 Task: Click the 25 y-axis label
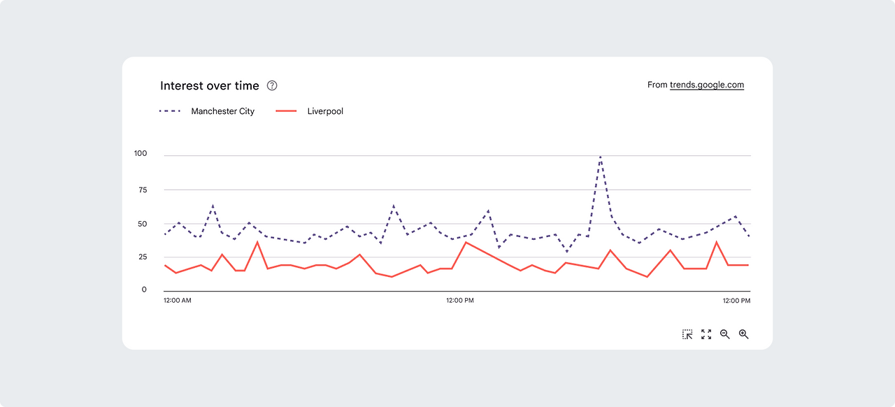(x=143, y=257)
